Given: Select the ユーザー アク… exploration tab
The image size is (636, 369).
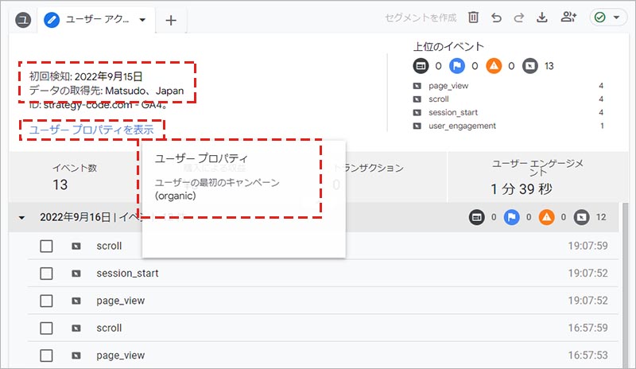Looking at the screenshot, I should (91, 20).
